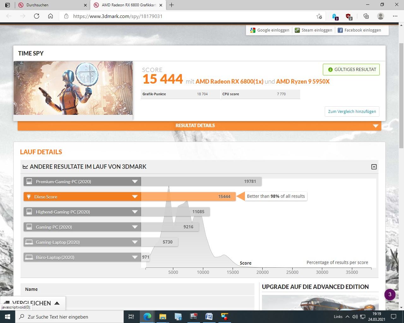Sign in with Google einloggen
This screenshot has width=404, height=323.
pos(270,30)
